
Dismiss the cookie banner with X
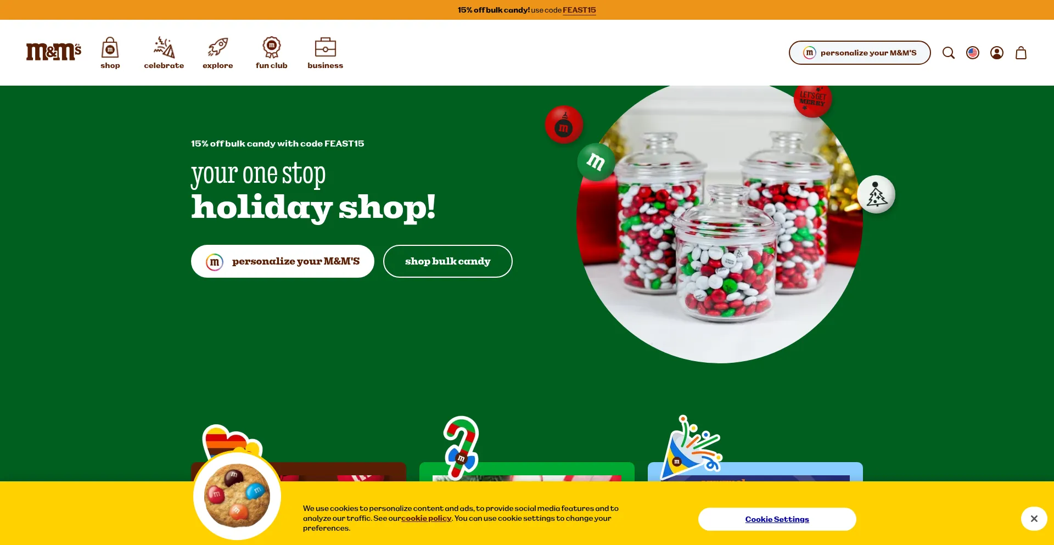pyautogui.click(x=1034, y=519)
